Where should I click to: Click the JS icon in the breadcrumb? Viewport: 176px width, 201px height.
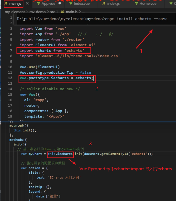[62, 12]
